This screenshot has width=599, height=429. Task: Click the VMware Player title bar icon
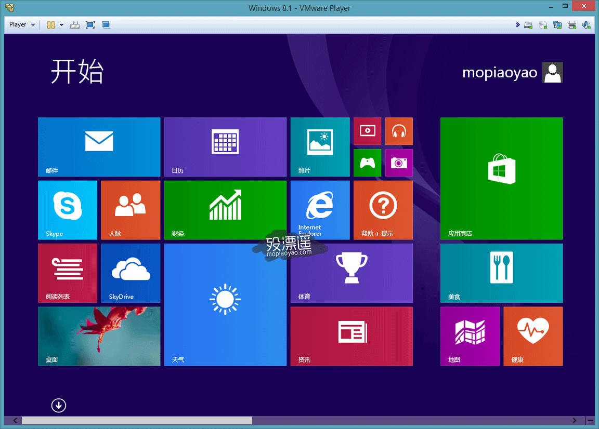[x=9, y=7]
